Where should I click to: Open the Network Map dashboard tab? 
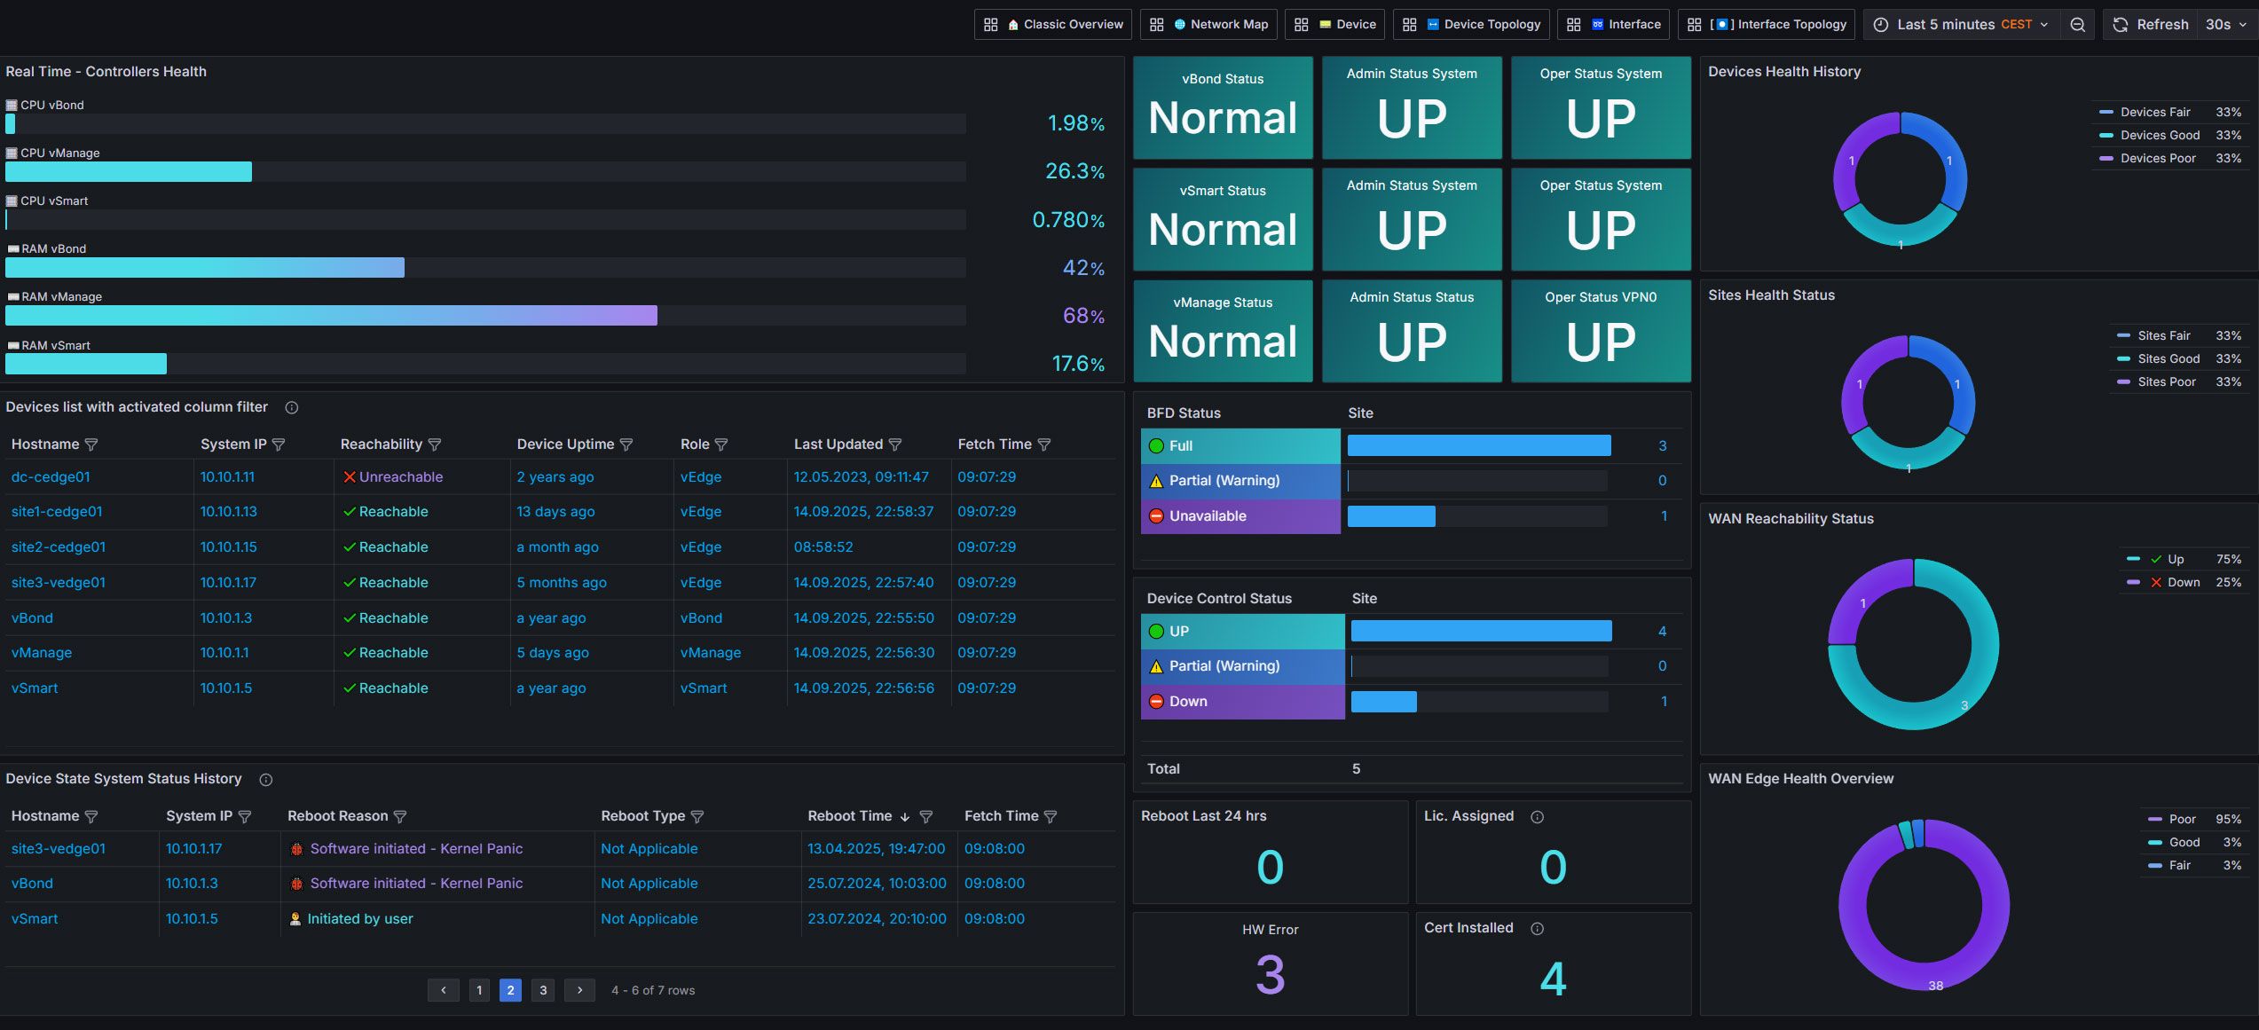pyautogui.click(x=1208, y=24)
